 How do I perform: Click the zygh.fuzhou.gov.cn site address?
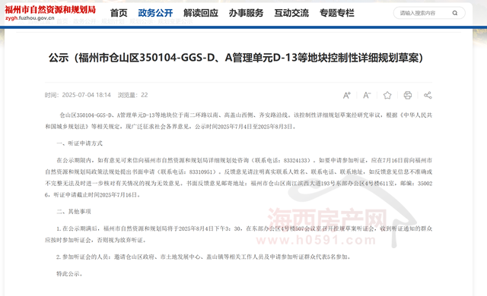tap(30, 18)
